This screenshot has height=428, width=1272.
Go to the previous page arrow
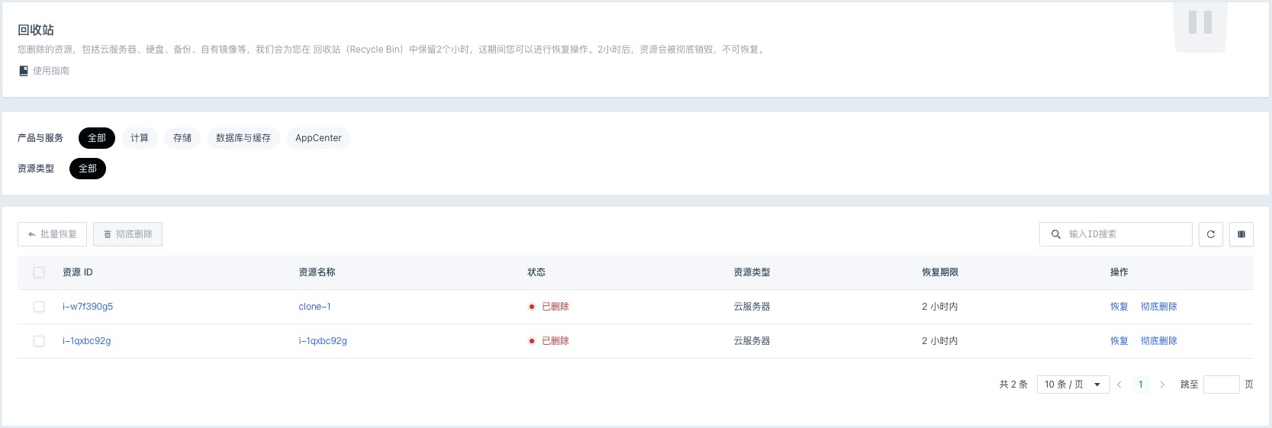(x=1119, y=385)
